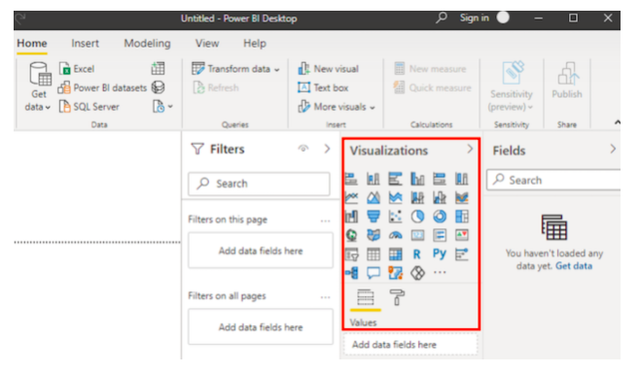This screenshot has height=374, width=640.
Task: Open the Modeling ribbon tab
Action: point(147,44)
